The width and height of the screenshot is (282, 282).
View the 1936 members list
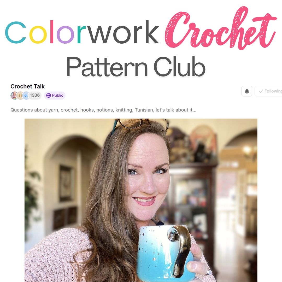(x=35, y=95)
